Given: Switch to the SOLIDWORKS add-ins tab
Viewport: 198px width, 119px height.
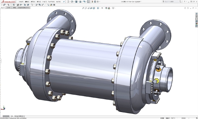Looking at the screenshot, I should click(x=23, y=8).
